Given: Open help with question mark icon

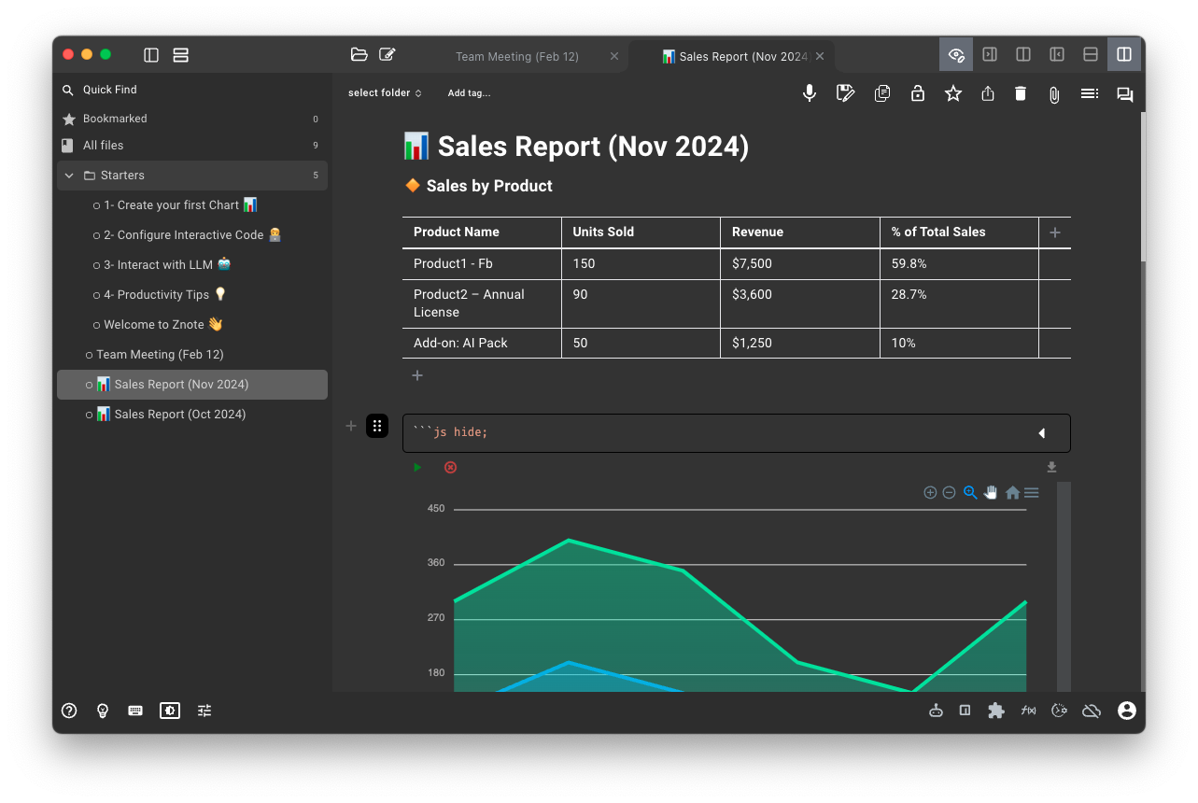Looking at the screenshot, I should [x=69, y=711].
